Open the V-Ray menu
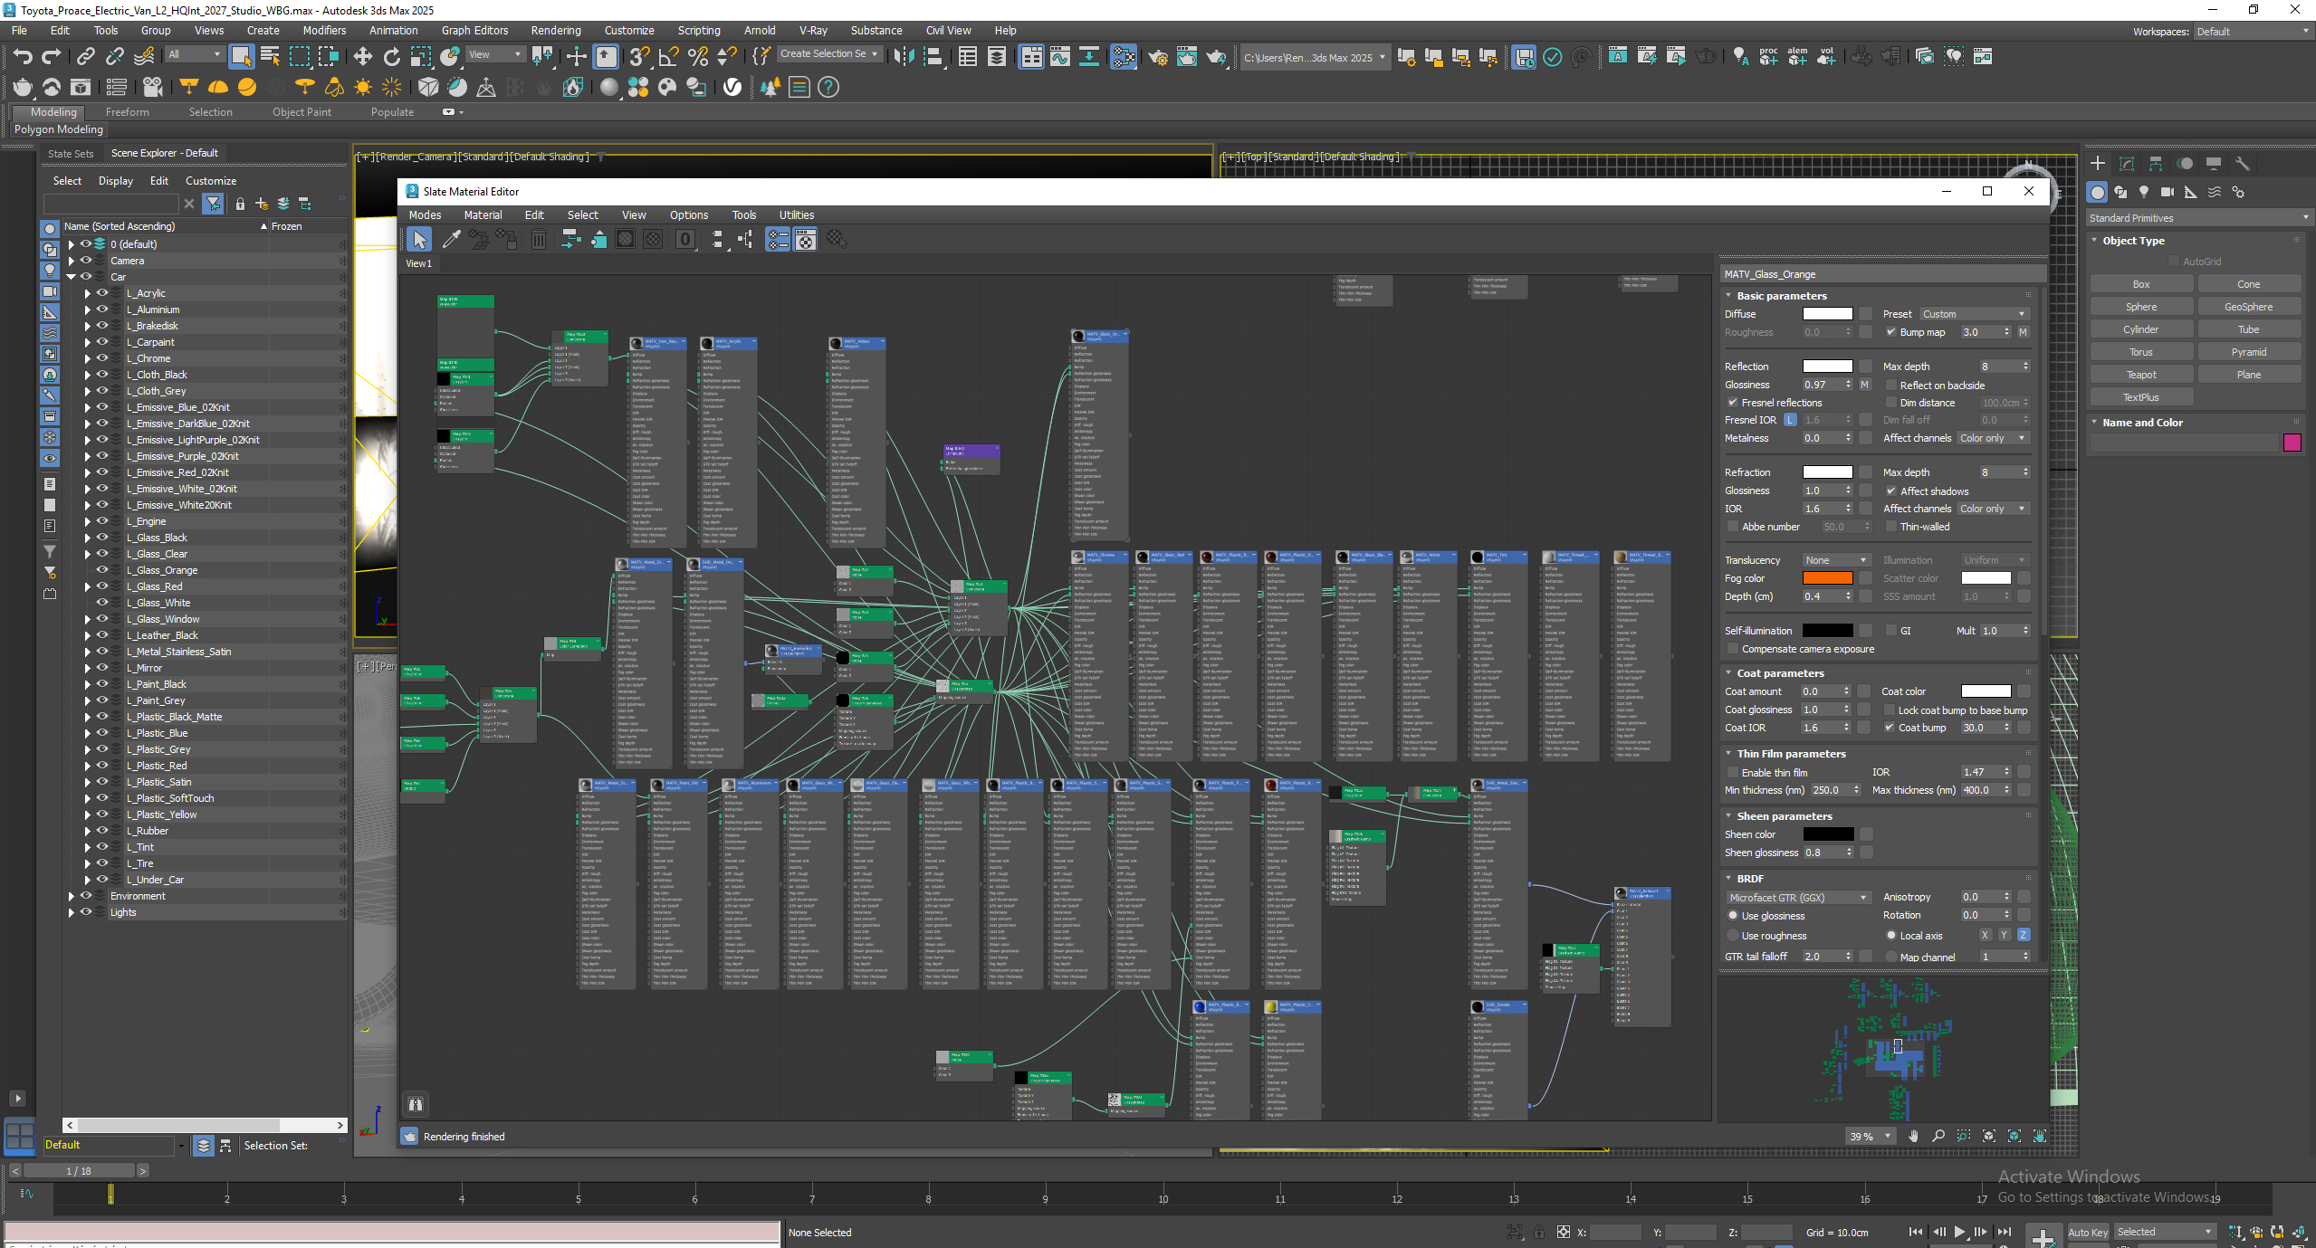Viewport: 2316px width, 1248px height. (812, 31)
